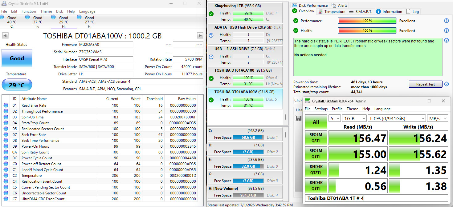This screenshot has width=453, height=207.
Task: Click the green check icon for TOSHIBA DT01ACA100
Action: [211, 78]
